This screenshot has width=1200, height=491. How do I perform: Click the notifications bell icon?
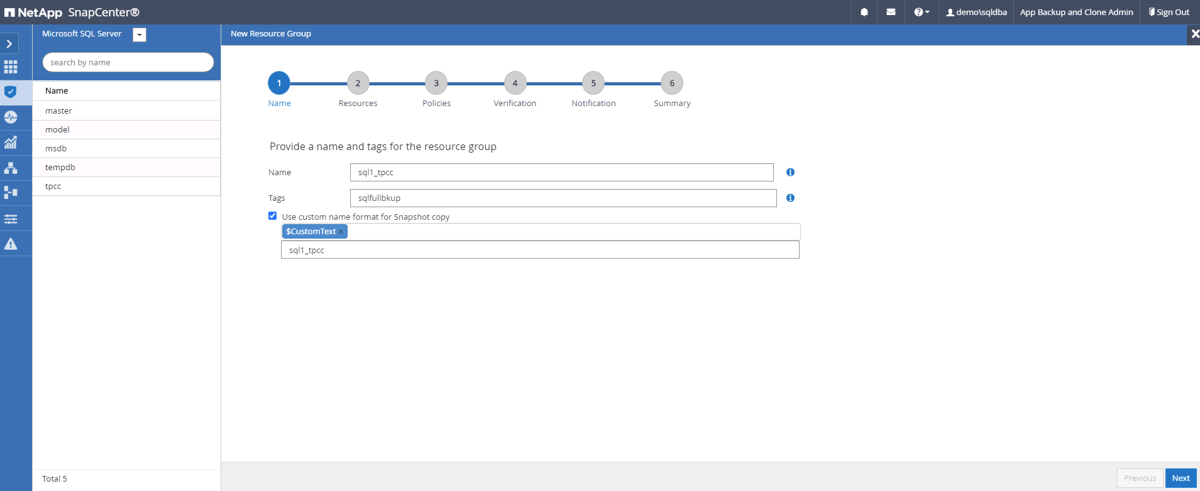(x=864, y=12)
